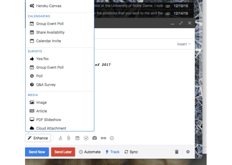
Task: Toggle email tracking with Track
Action: 112,152
